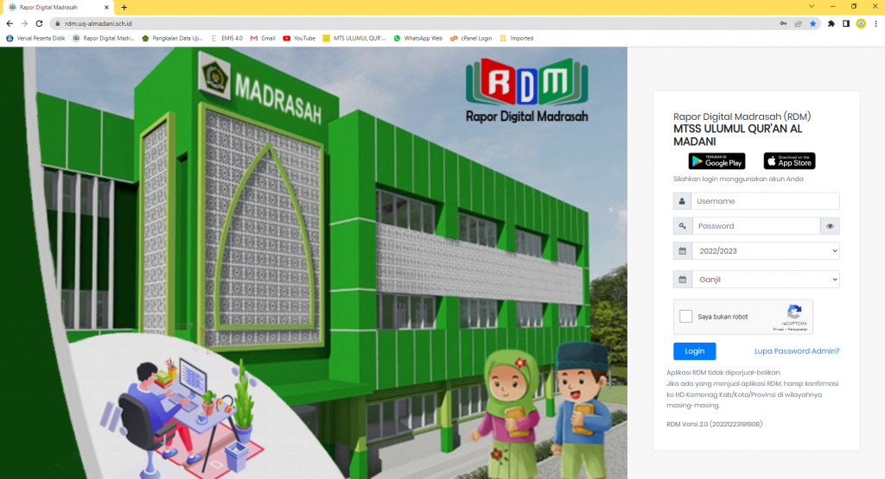Open the browser extensions puzzle icon
Screen dimensions: 885x479
tap(831, 23)
